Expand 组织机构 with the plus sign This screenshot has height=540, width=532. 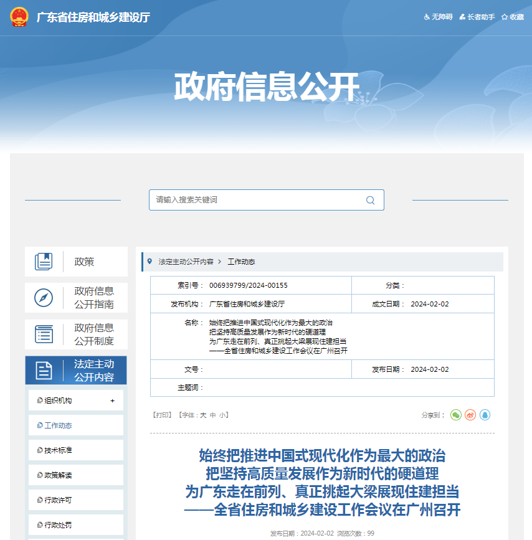[x=112, y=400]
